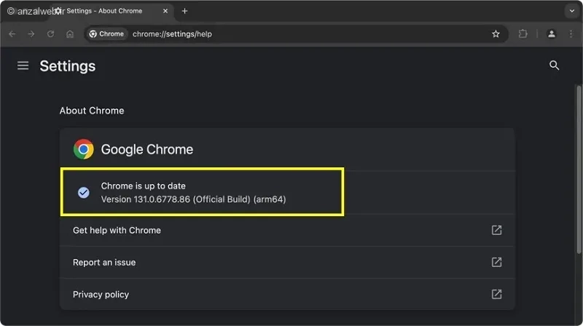
Task: Bookmark this page with the star icon
Action: coord(496,34)
